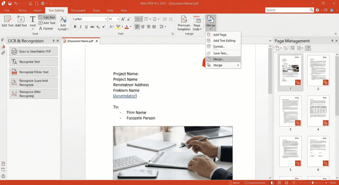Toggle Italic formatting
This screenshot has height=185, width=339.
tap(80, 27)
